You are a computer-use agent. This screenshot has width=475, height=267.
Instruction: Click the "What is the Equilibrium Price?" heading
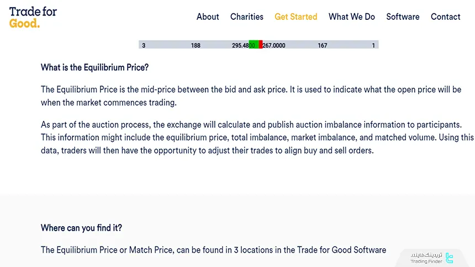[94, 67]
